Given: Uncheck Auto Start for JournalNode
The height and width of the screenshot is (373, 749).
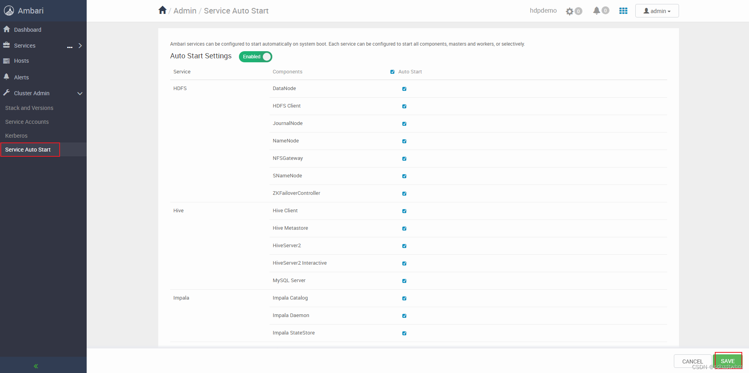Looking at the screenshot, I should 404,124.
